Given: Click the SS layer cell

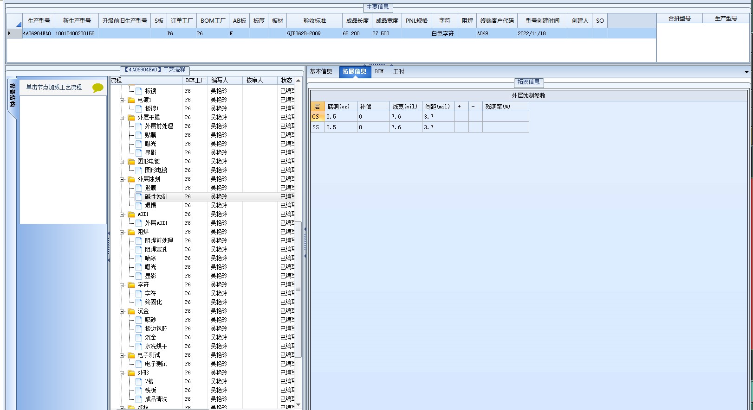Looking at the screenshot, I should 318,127.
